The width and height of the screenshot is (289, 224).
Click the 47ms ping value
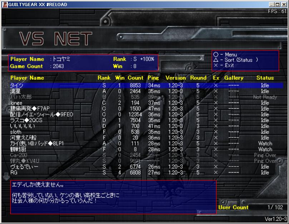[x=154, y=109]
